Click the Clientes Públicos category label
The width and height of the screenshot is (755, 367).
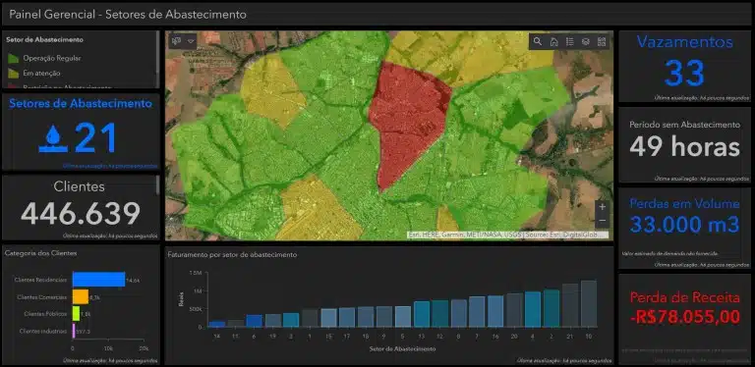(x=45, y=314)
